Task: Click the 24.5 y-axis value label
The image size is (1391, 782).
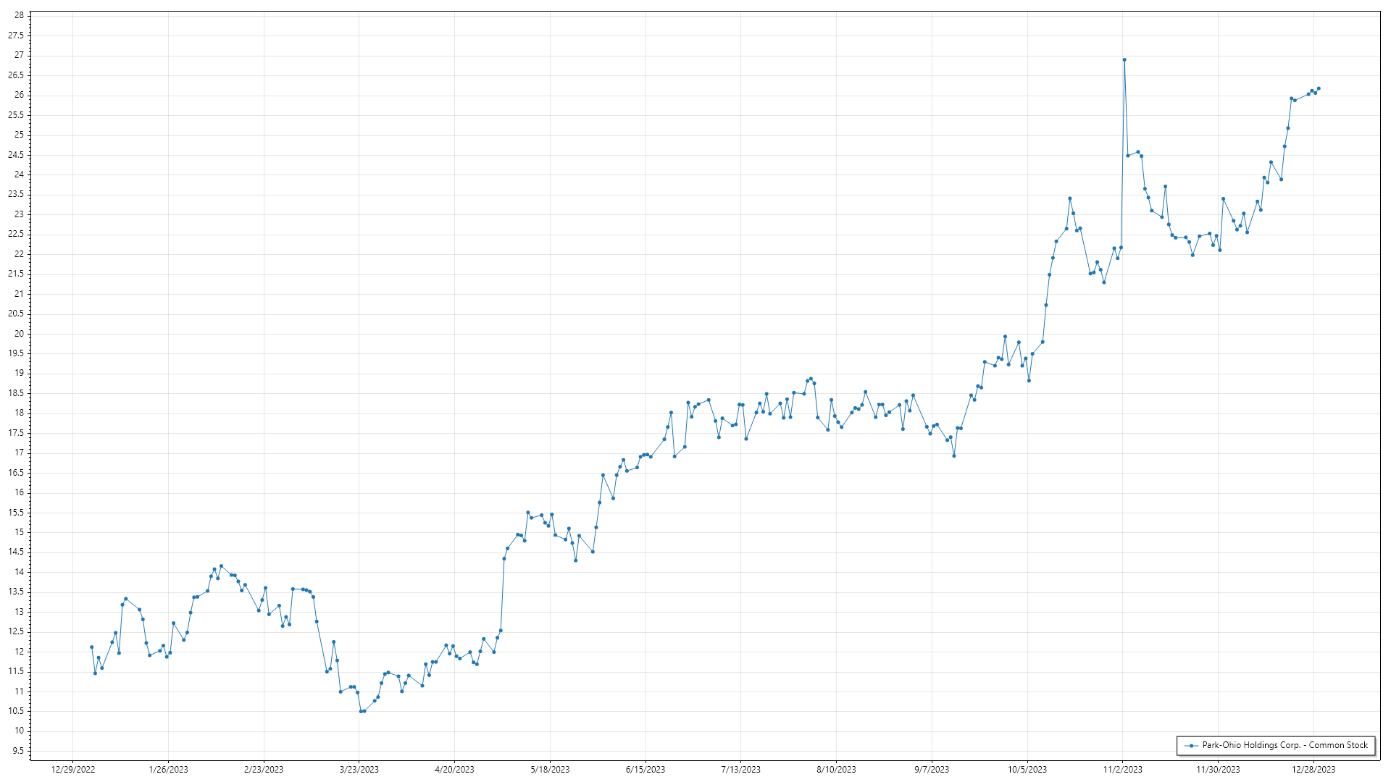Action: click(x=16, y=155)
